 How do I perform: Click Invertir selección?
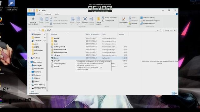pos(147,24)
